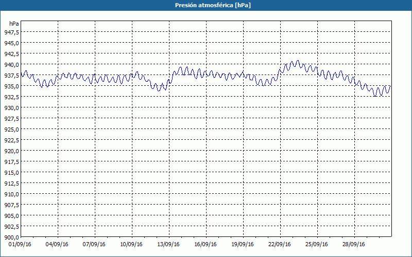412x257 pixels.
Task: Select the 942,5 axis value
Action: [x=11, y=53]
